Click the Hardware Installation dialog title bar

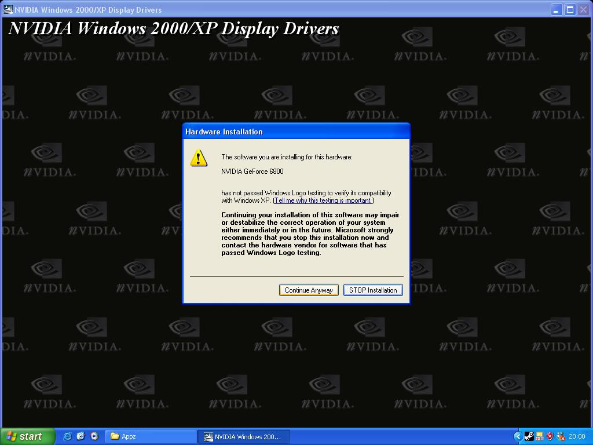(x=296, y=132)
